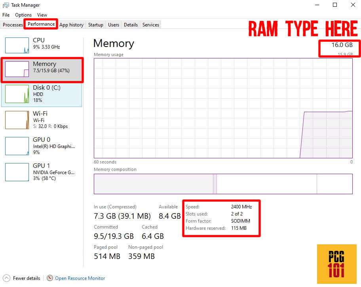Switch to the Services tab
The width and height of the screenshot is (361, 287).
(x=150, y=25)
